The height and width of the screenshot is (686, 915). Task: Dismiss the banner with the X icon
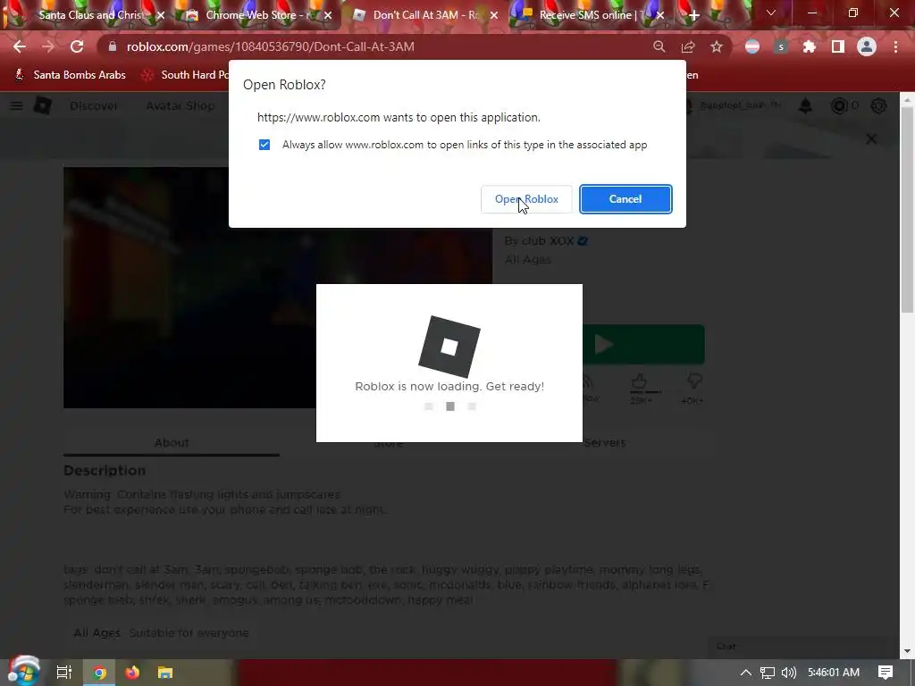[x=871, y=138]
